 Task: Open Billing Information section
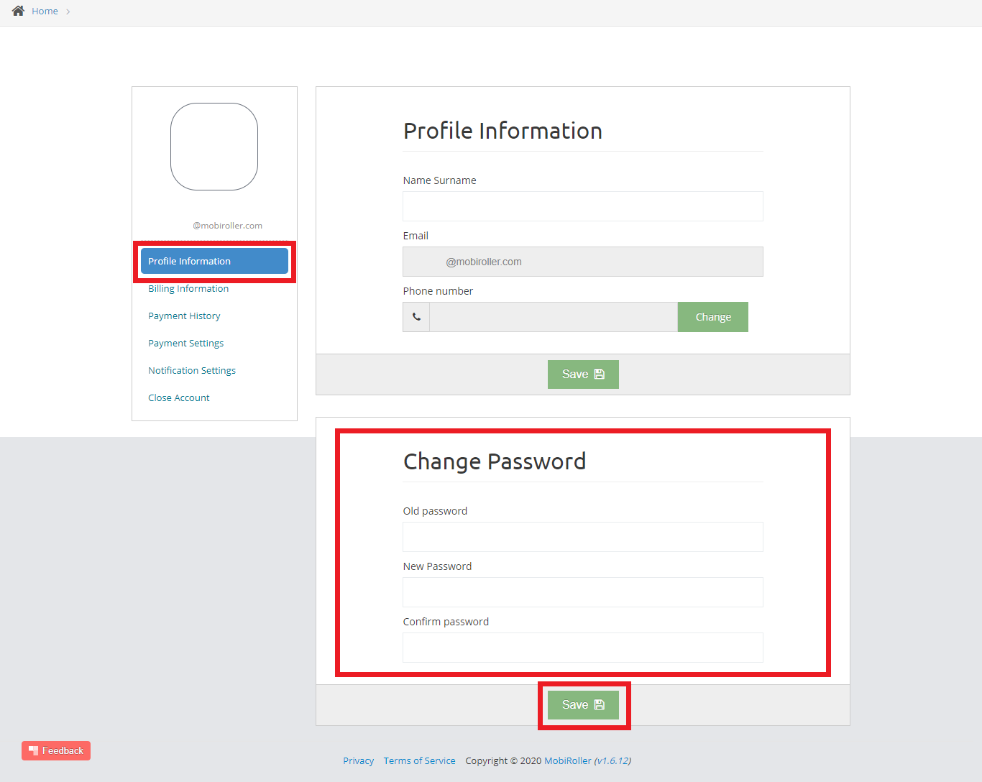pos(188,288)
